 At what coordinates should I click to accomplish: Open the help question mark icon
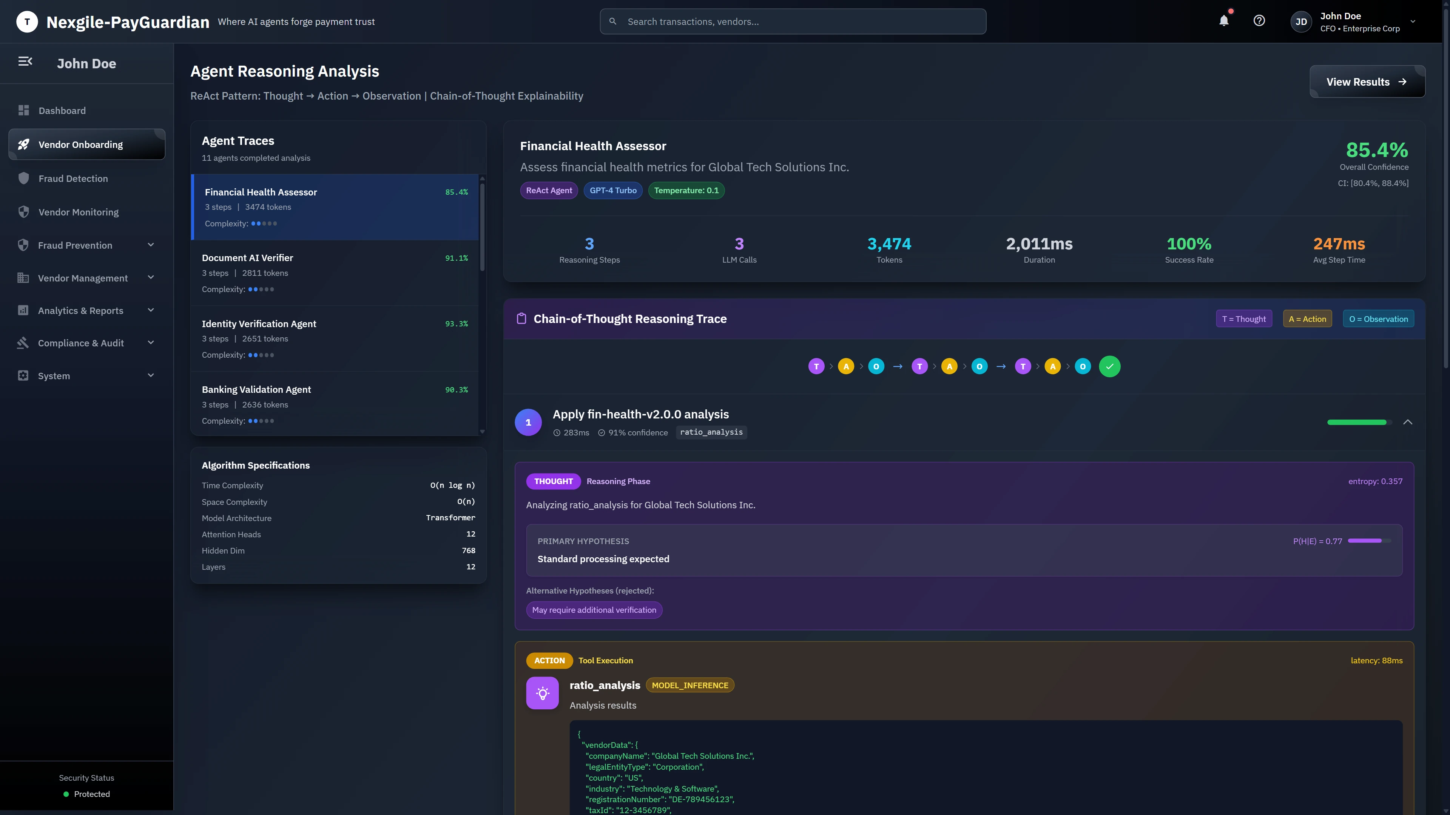(1259, 21)
